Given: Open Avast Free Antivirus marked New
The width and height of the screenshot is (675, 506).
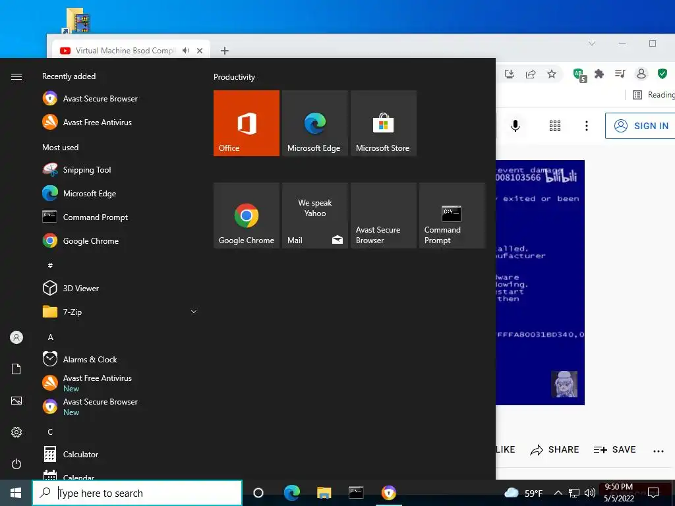Looking at the screenshot, I should click(88, 383).
